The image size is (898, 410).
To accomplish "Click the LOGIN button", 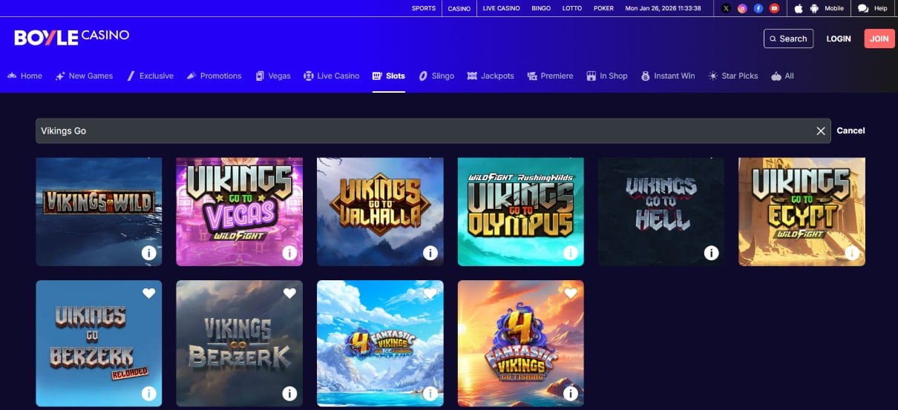I will 839,39.
